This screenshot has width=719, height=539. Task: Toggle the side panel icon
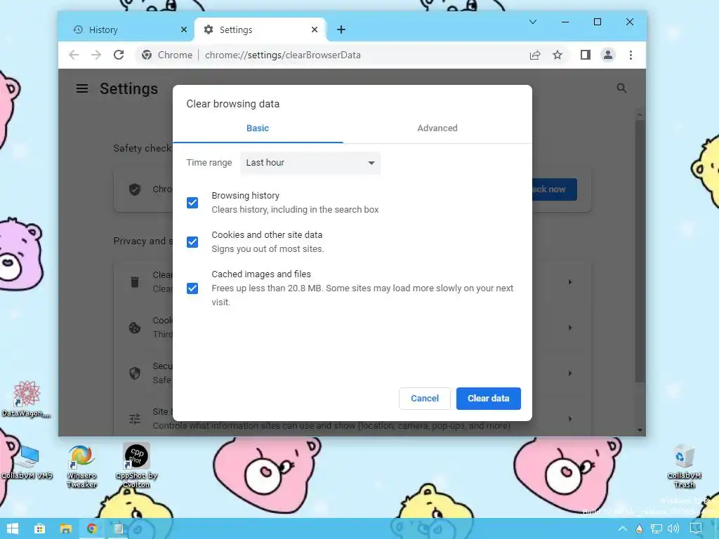pyautogui.click(x=585, y=55)
